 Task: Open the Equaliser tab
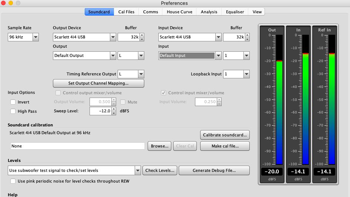coord(235,12)
